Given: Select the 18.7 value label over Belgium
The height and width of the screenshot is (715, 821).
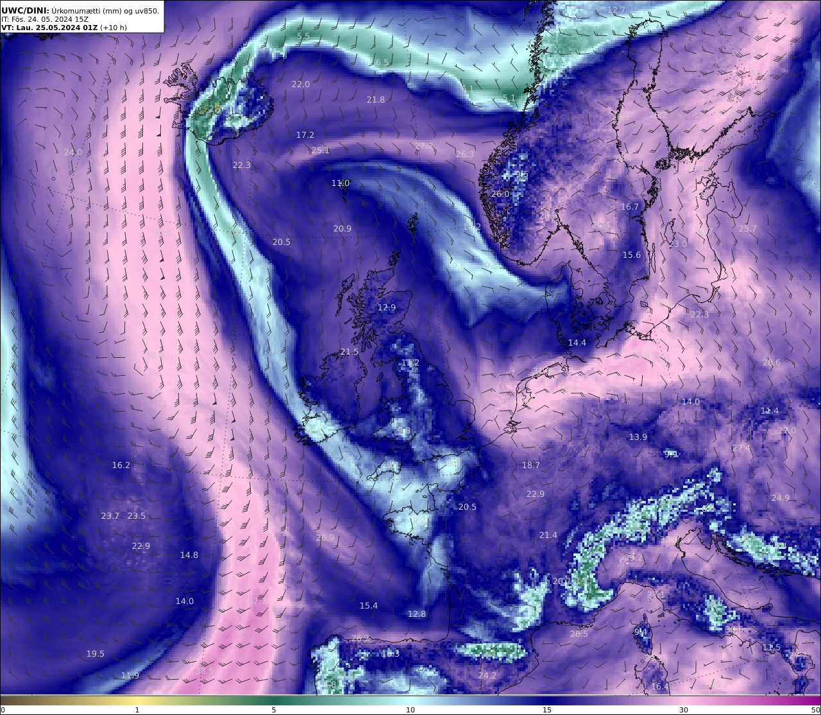Looking at the screenshot, I should pos(531,466).
